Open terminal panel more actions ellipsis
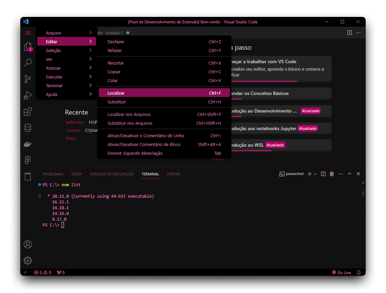This screenshot has width=386, height=293. (x=341, y=174)
